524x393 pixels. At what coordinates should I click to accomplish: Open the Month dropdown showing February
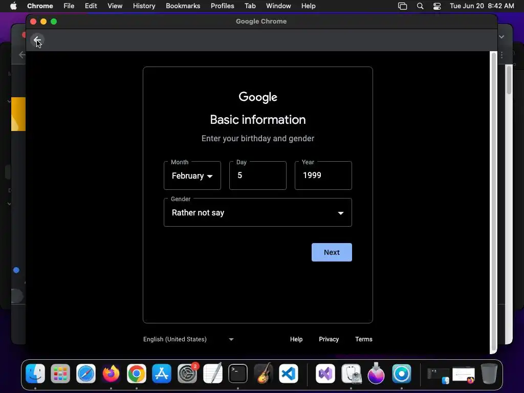(x=192, y=176)
